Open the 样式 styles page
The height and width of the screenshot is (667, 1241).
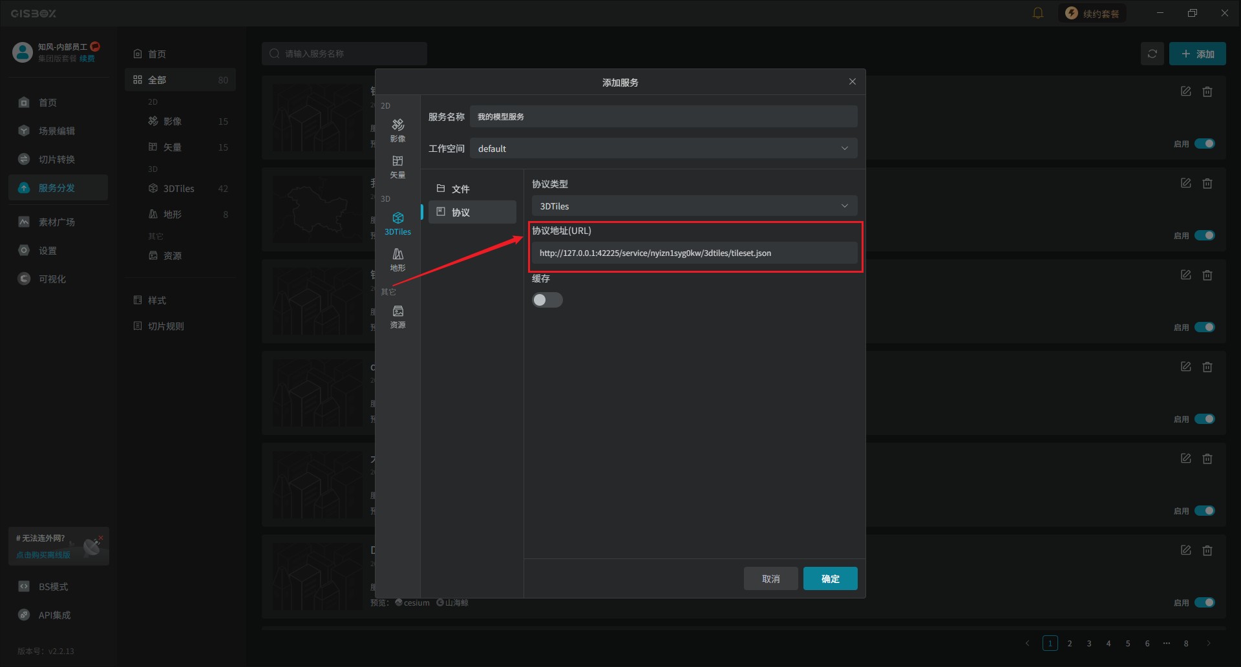tap(180, 300)
